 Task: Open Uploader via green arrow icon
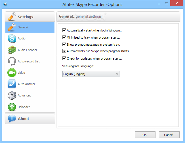[x=12, y=107]
